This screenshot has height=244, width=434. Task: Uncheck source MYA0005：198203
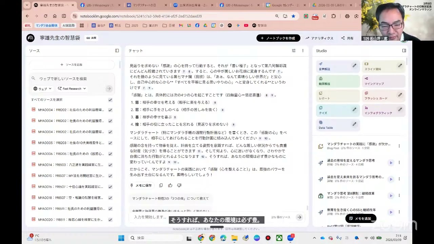click(110, 143)
